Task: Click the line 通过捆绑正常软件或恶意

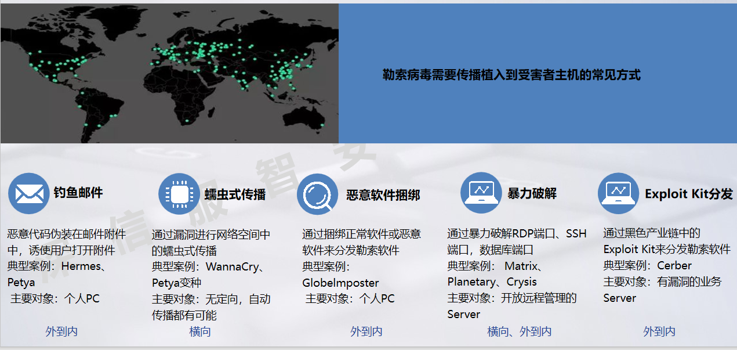Action: click(362, 234)
